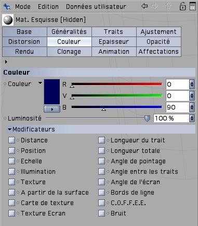
Task: Click the back arrow navigation icon
Action: (144, 6)
